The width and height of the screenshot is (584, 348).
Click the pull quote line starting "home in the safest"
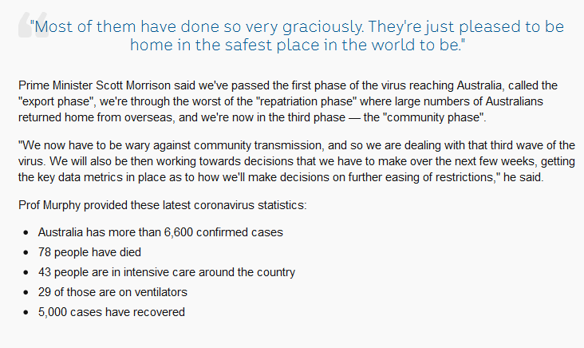click(298, 45)
